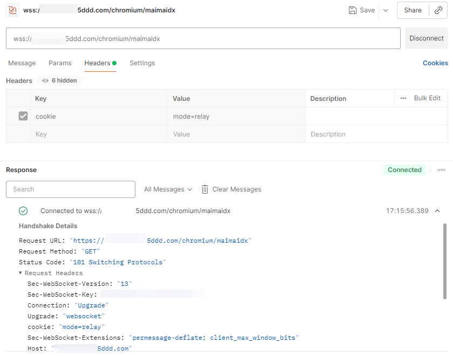453x356 pixels.
Task: Collapse the Request Headers section
Action: click(20, 273)
